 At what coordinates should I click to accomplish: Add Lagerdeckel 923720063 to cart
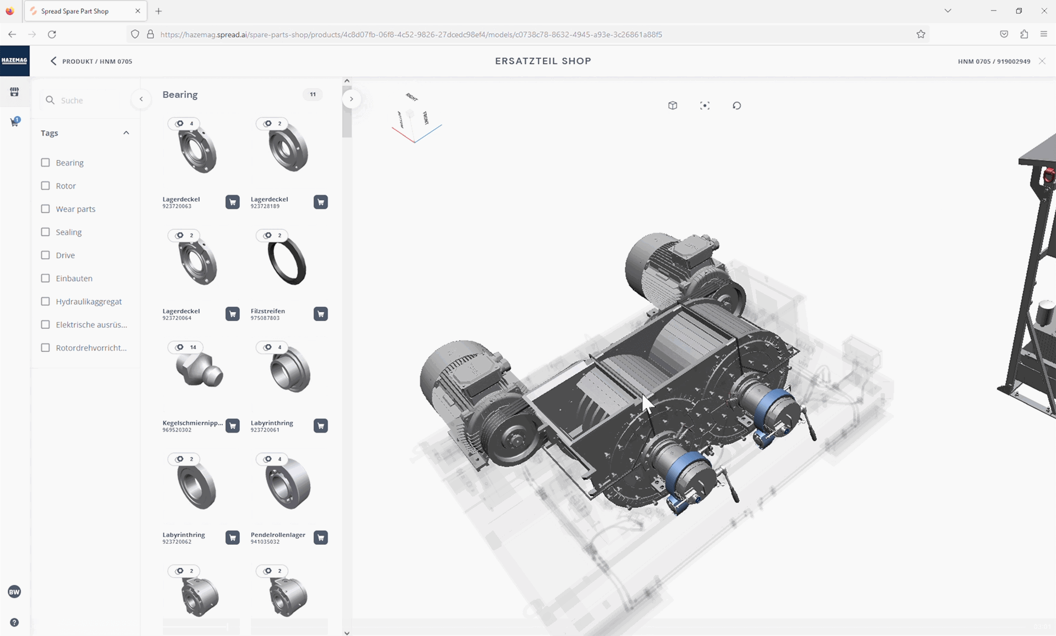tap(233, 202)
